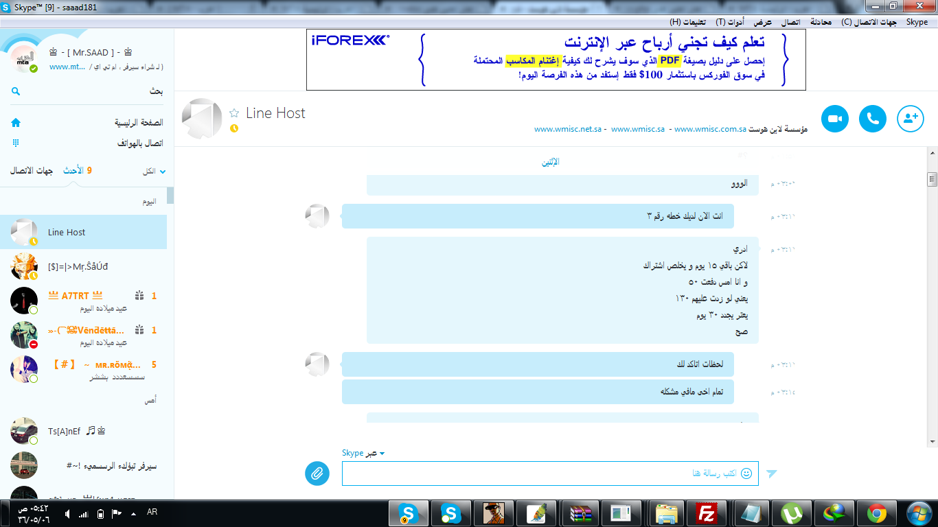Start a voice call with Line Host

[873, 119]
